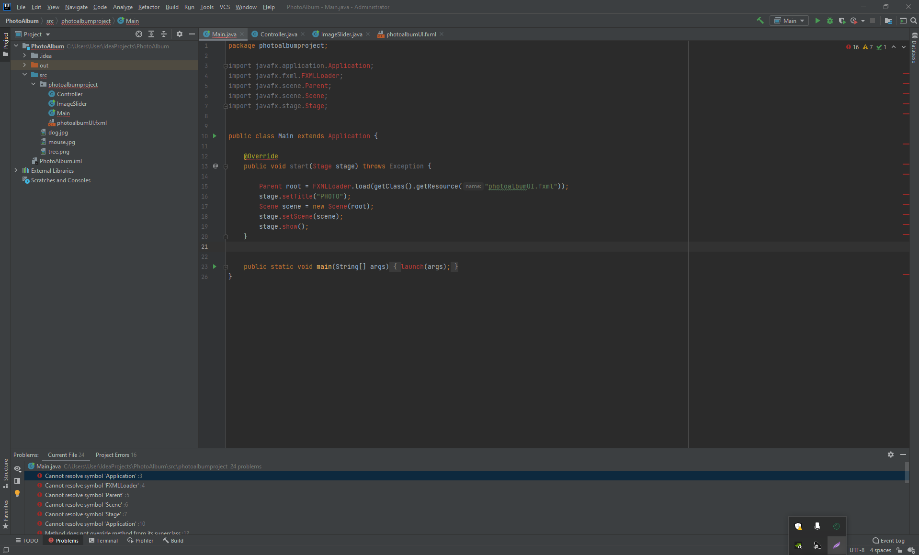Start debugging with the bug icon
This screenshot has width=919, height=555.
830,21
